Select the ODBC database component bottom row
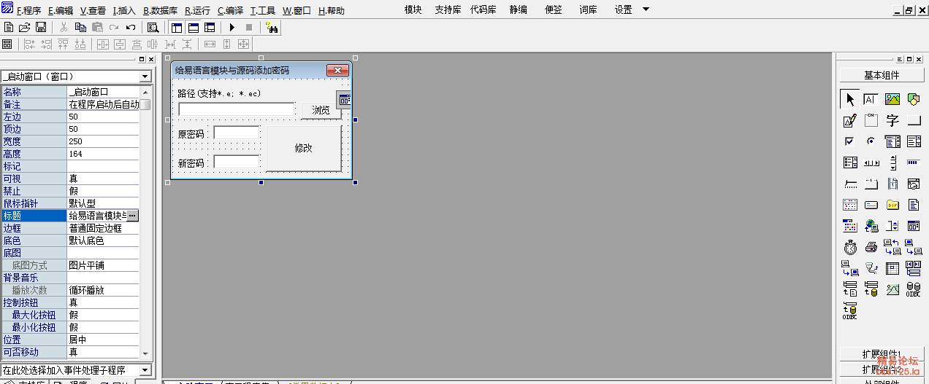929x384 pixels. 849,310
